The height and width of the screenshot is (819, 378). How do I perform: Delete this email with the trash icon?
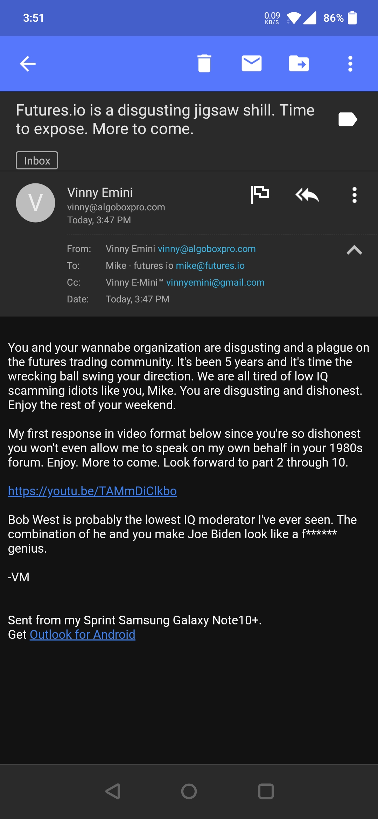pos(204,64)
